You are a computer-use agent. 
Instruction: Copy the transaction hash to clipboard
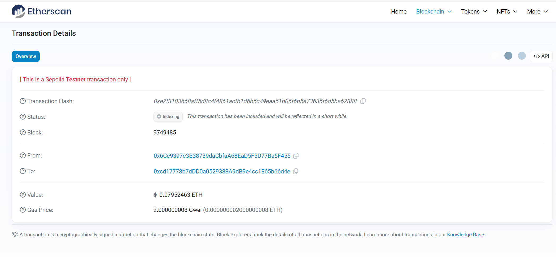(x=363, y=101)
